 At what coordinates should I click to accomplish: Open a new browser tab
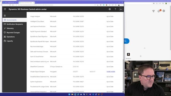coord(36,2)
